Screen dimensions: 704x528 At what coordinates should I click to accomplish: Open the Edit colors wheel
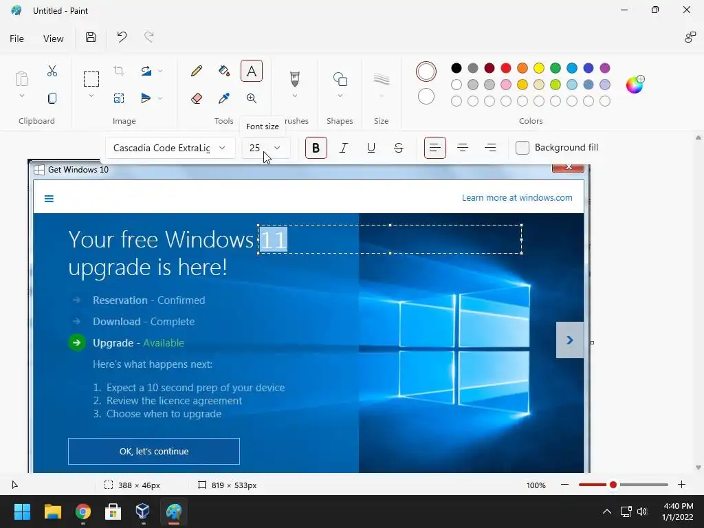(635, 85)
